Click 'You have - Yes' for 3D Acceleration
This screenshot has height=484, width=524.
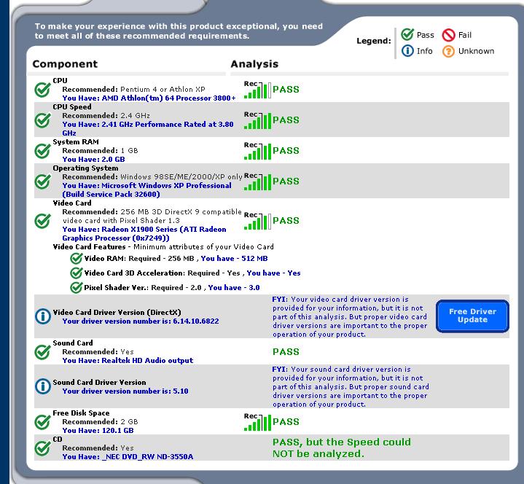point(273,273)
